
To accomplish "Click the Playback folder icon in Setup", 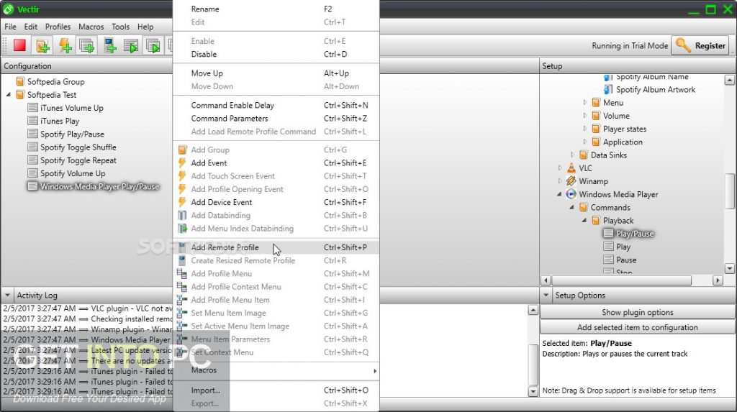I will (x=596, y=220).
